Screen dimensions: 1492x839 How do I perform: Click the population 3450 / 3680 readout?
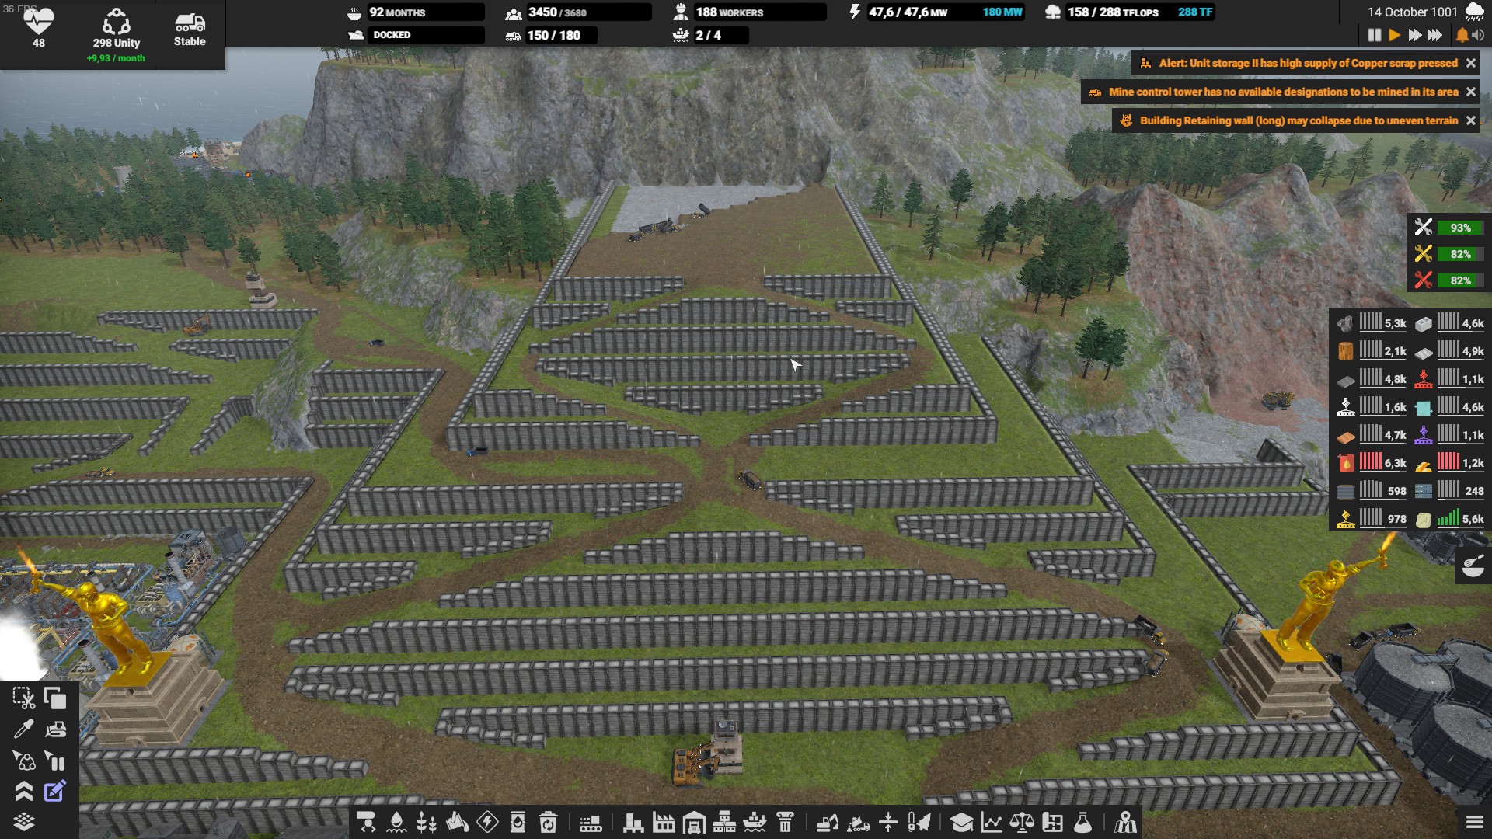coord(577,12)
